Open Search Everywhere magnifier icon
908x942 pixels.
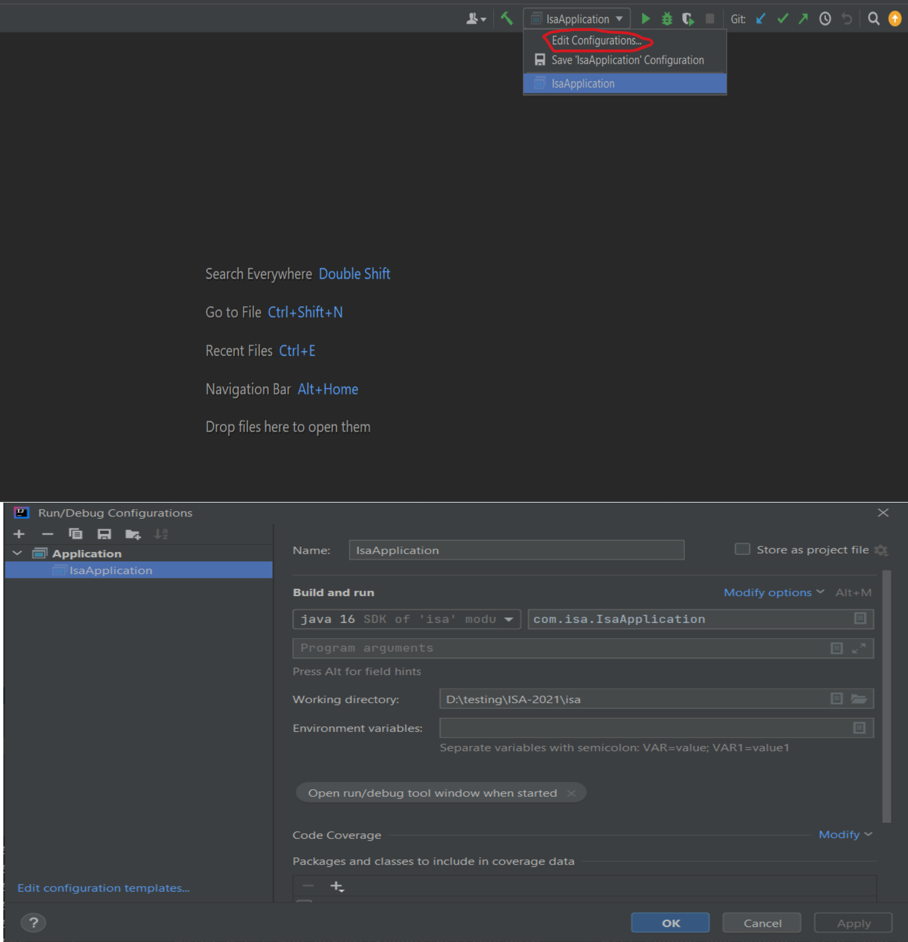pos(873,18)
